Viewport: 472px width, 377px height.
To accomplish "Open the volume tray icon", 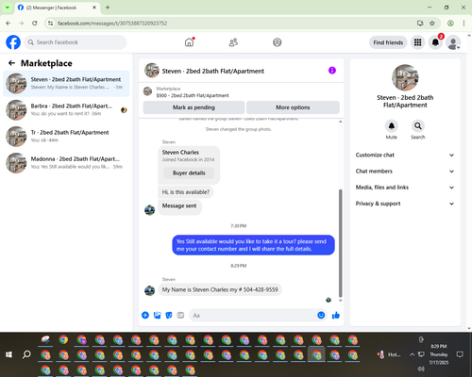I will (x=421, y=369).
